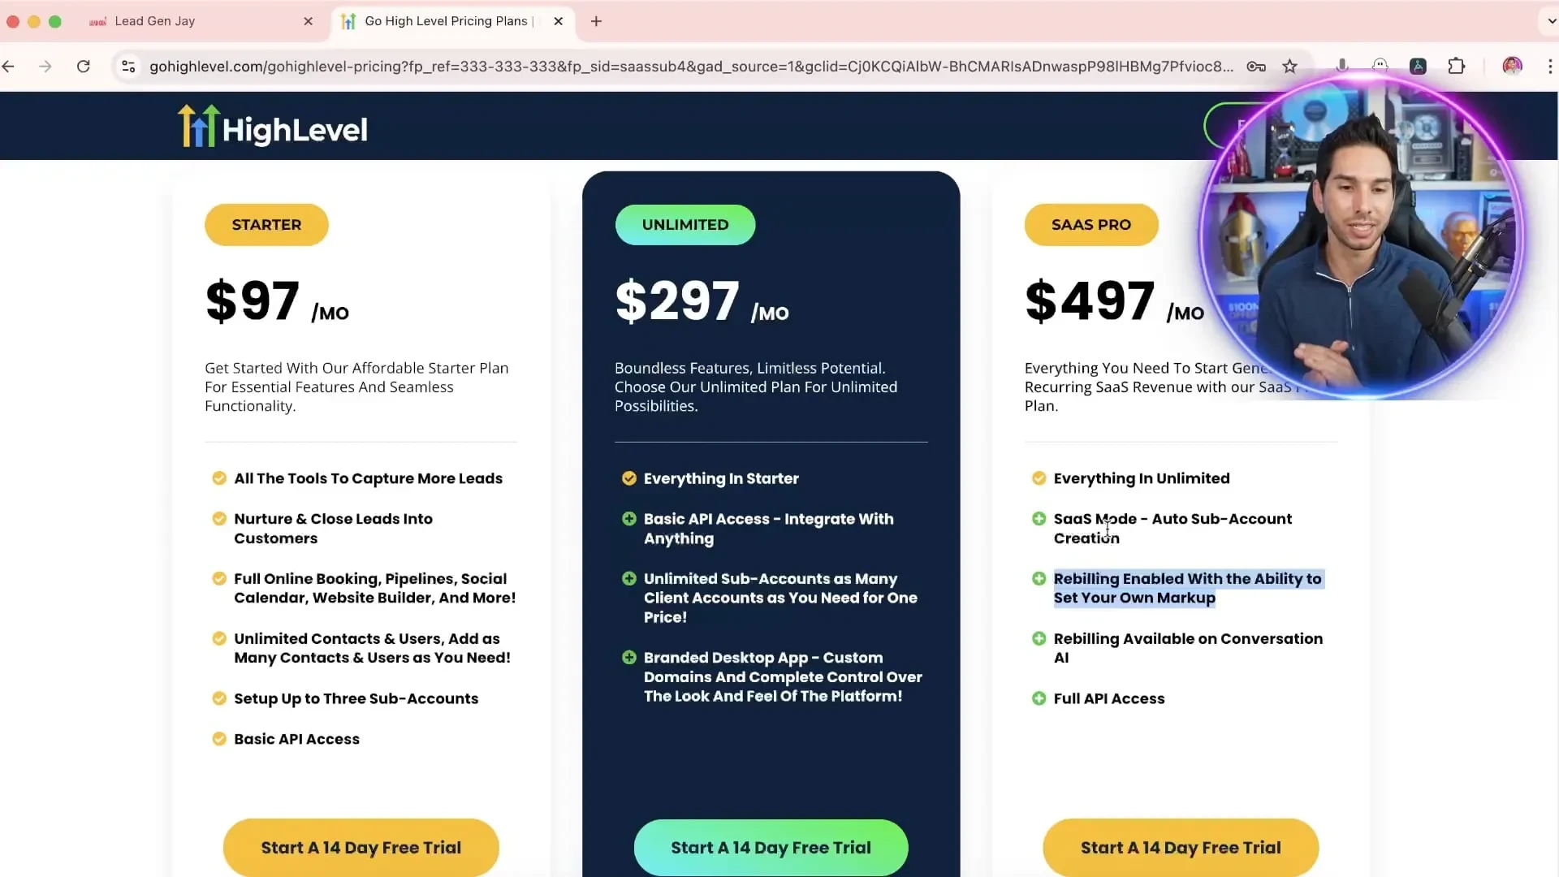Go back using the browser back arrow
The width and height of the screenshot is (1559, 877).
coord(9,67)
